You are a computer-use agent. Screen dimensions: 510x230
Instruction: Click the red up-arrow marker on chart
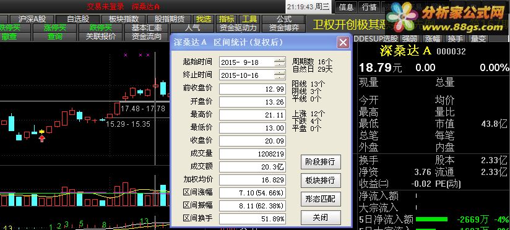(x=42, y=139)
